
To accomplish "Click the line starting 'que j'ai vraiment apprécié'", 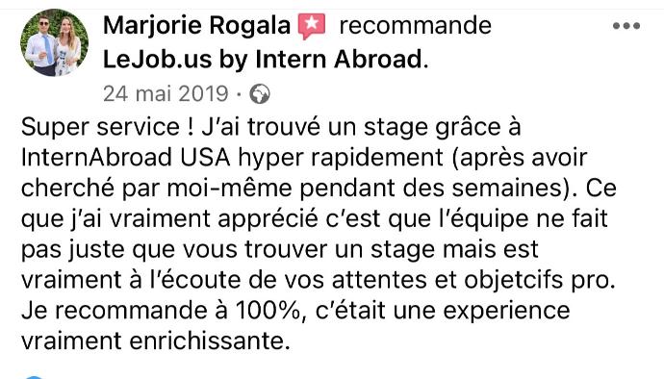I will point(315,219).
